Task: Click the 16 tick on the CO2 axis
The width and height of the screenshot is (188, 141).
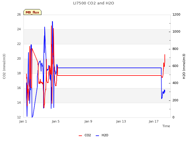Action: 19,88
